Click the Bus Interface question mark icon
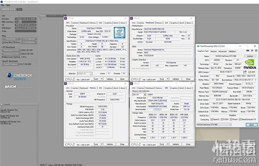The image size is (259, 166). (256, 80)
